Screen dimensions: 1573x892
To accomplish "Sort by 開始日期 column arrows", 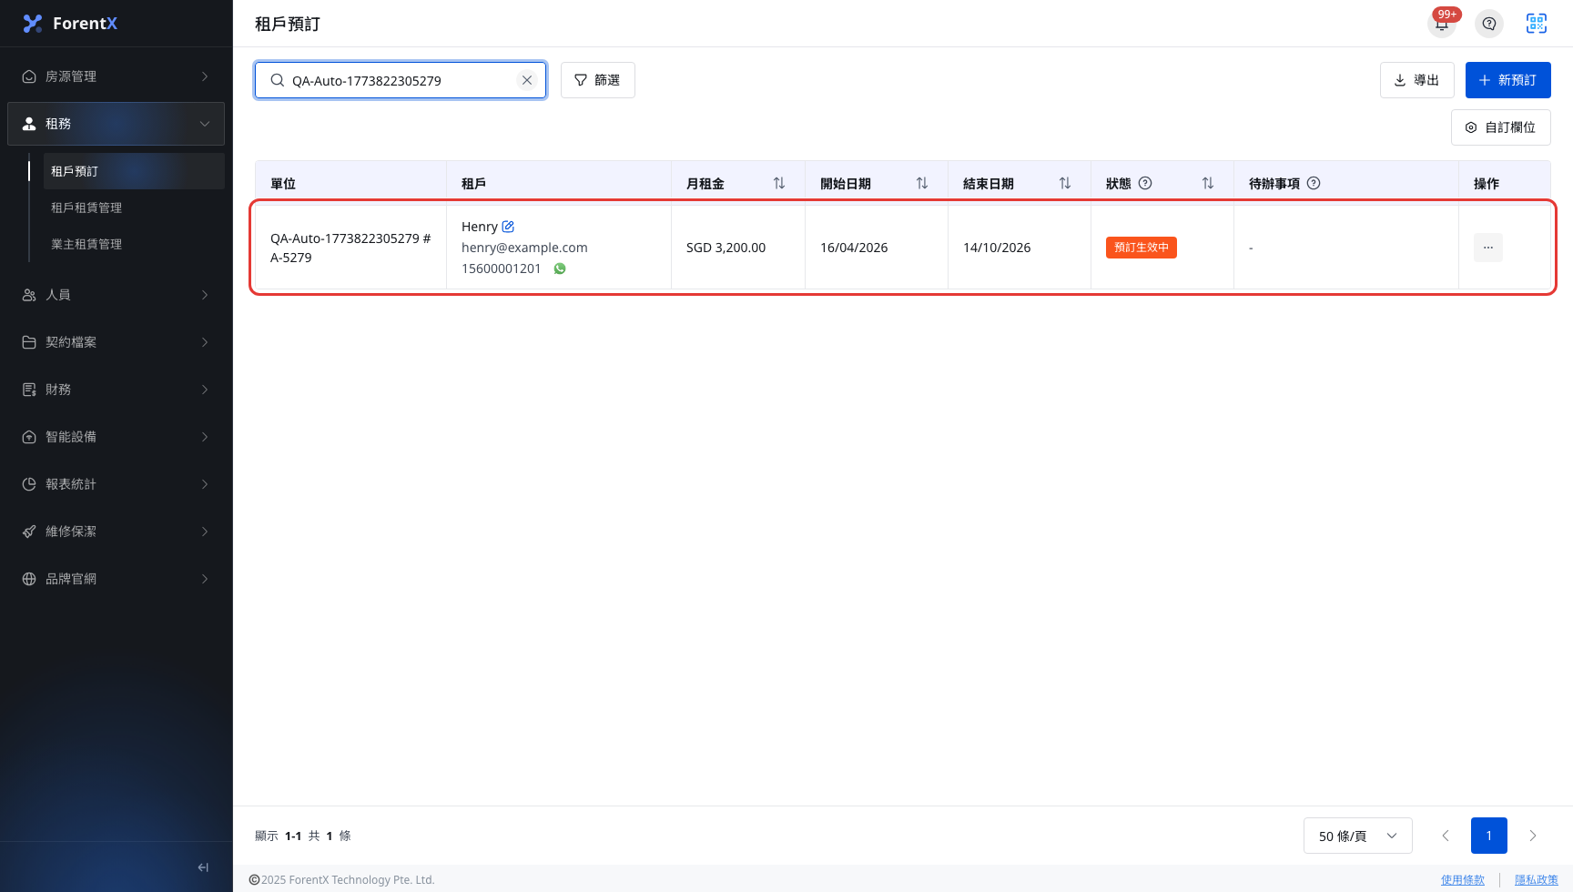I will tap(922, 183).
